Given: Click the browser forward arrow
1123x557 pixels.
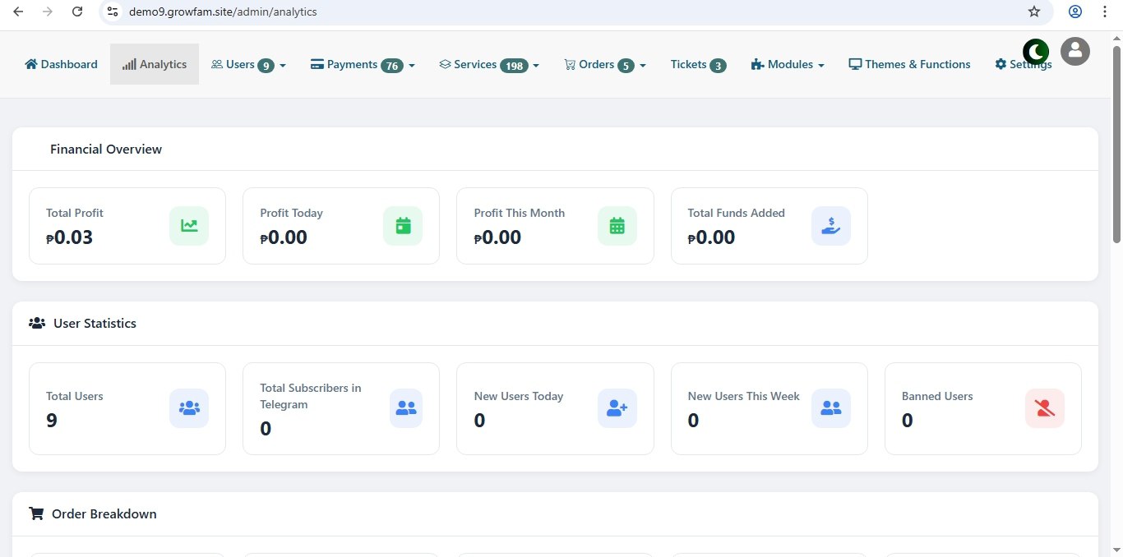Looking at the screenshot, I should click(48, 12).
